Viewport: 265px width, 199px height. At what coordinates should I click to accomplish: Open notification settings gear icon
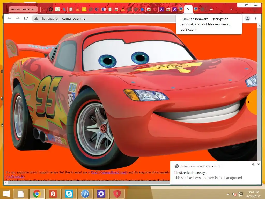coord(253,164)
